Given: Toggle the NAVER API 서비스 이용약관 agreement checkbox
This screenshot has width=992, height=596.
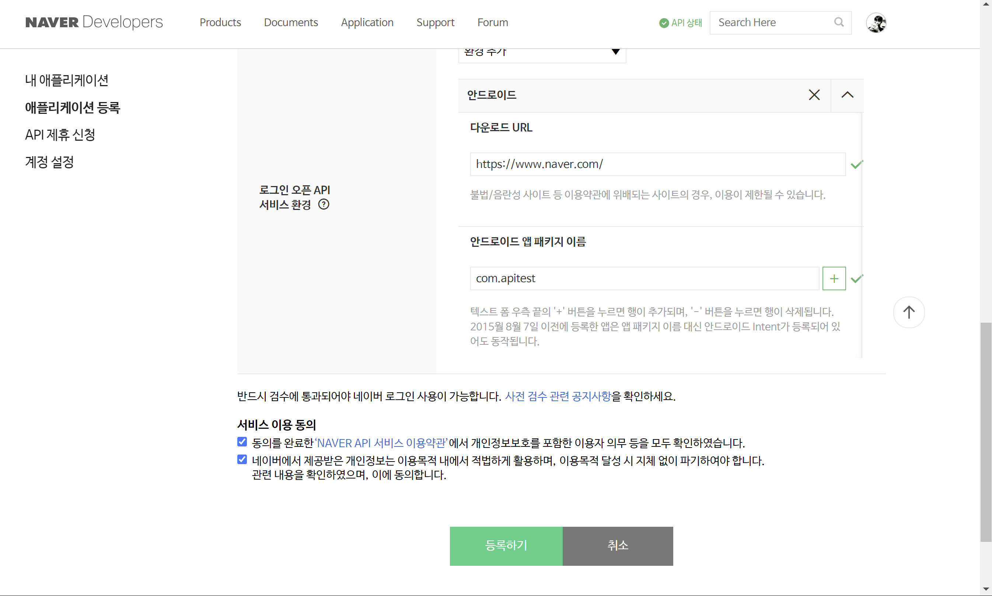Looking at the screenshot, I should (242, 442).
